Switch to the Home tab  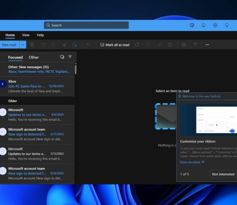10,35
